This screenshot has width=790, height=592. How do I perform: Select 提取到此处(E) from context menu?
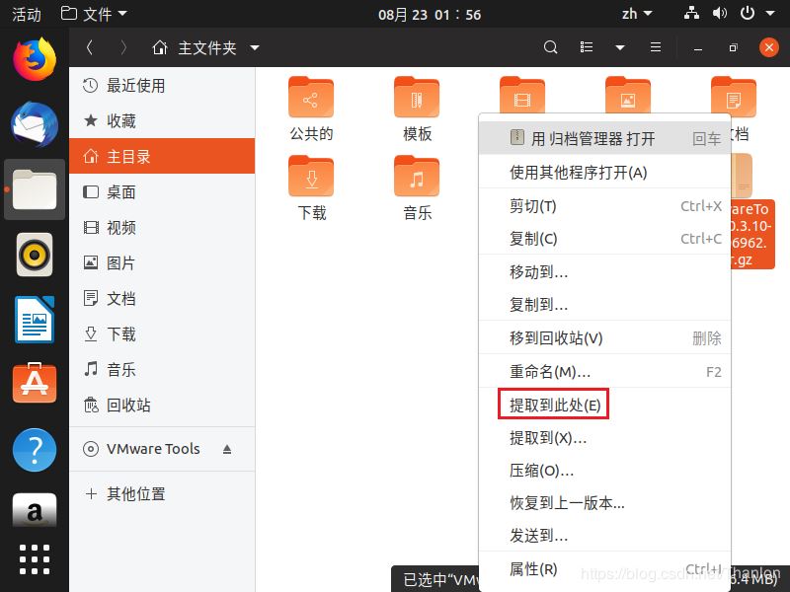click(554, 405)
